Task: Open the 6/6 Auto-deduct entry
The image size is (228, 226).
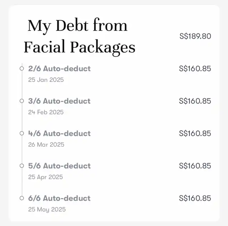Action: (x=59, y=198)
